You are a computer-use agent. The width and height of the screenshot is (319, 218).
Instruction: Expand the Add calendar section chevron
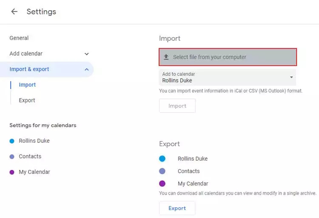87,54
